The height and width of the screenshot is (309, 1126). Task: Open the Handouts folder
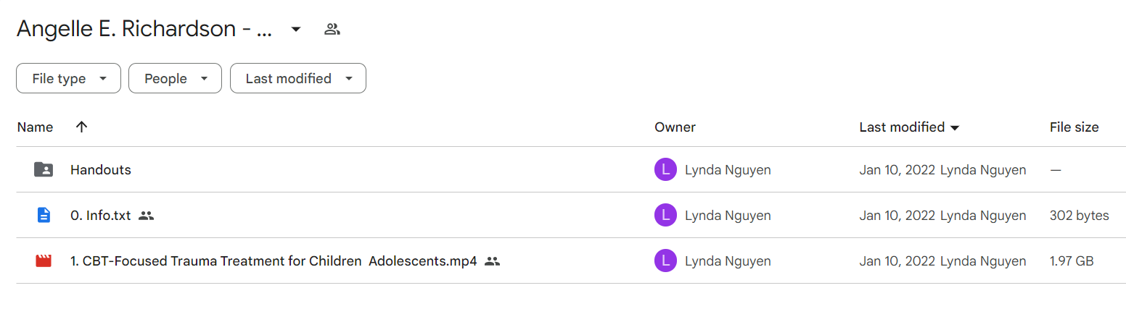(x=101, y=170)
